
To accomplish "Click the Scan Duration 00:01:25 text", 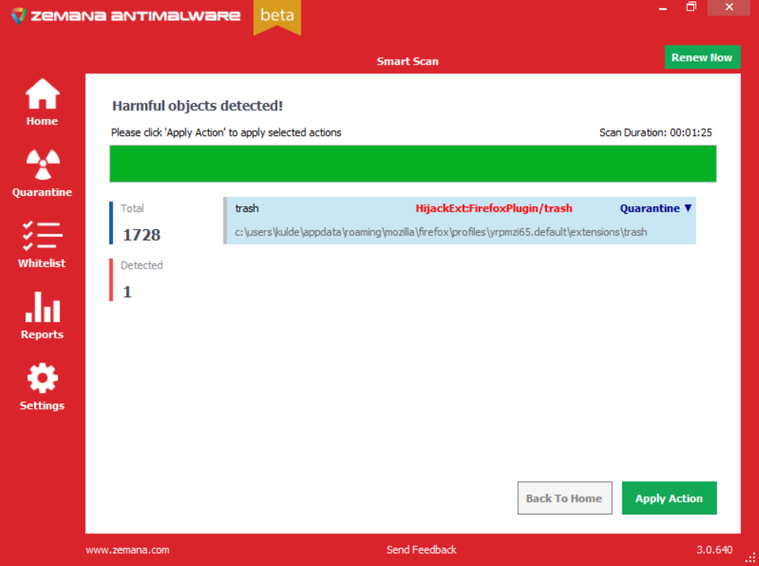I will coord(656,133).
